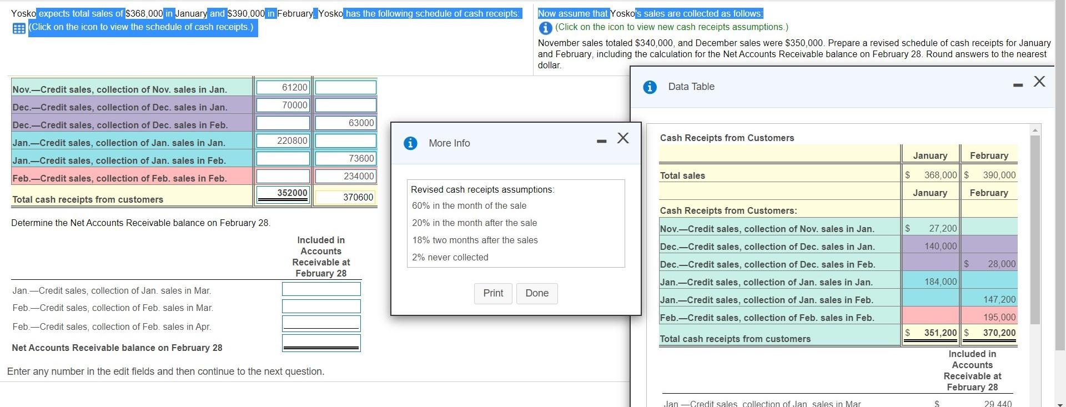Select the Dec. sales collected in Jan. field with 70000
1066x407 pixels.
click(283, 105)
